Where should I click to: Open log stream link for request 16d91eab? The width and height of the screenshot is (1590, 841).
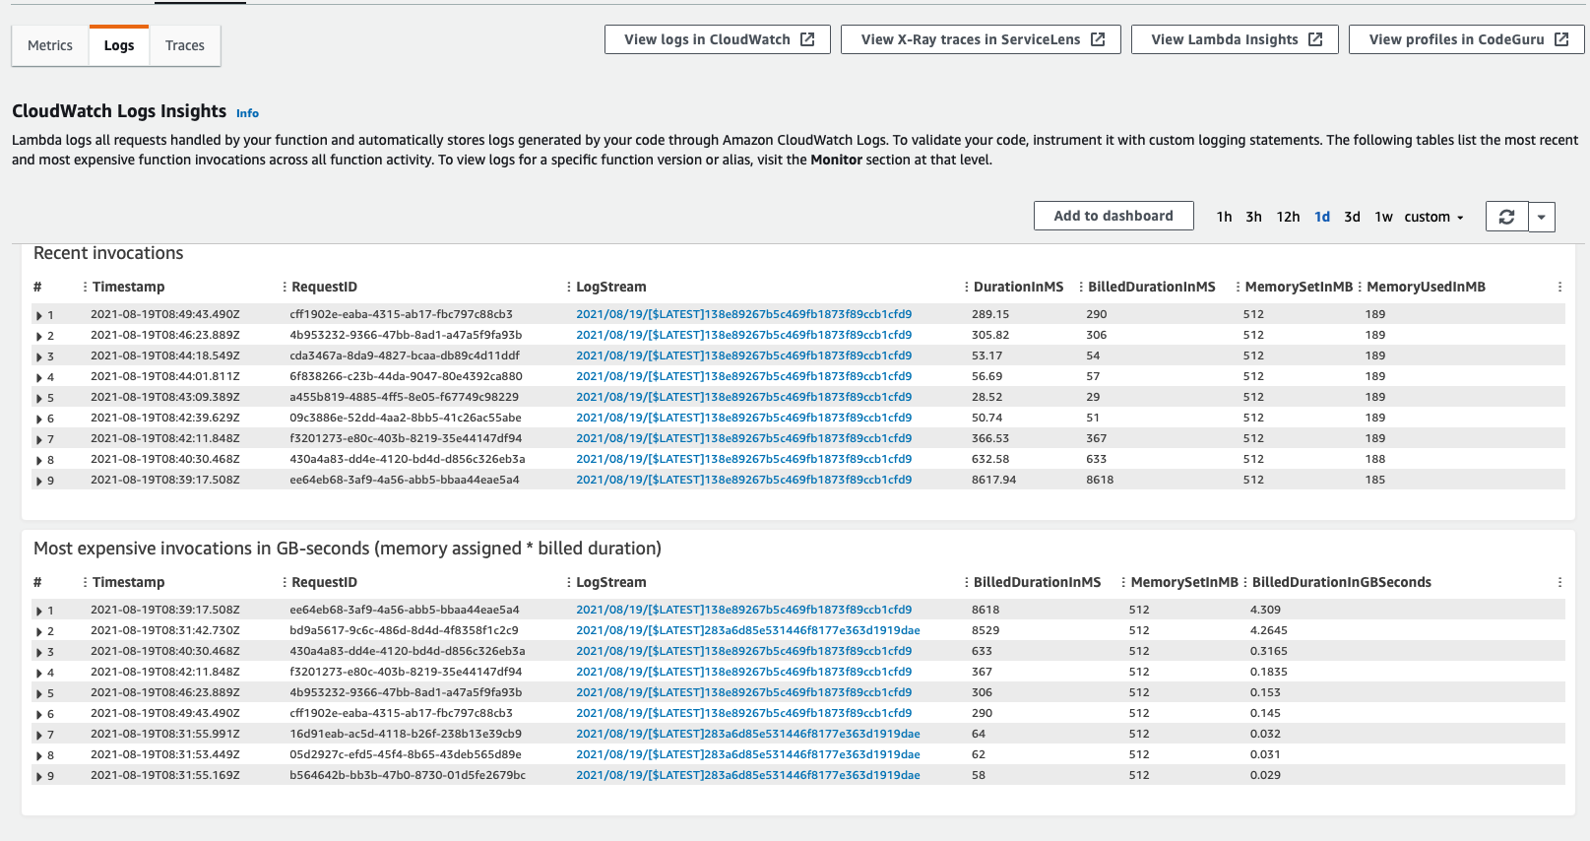click(x=748, y=734)
